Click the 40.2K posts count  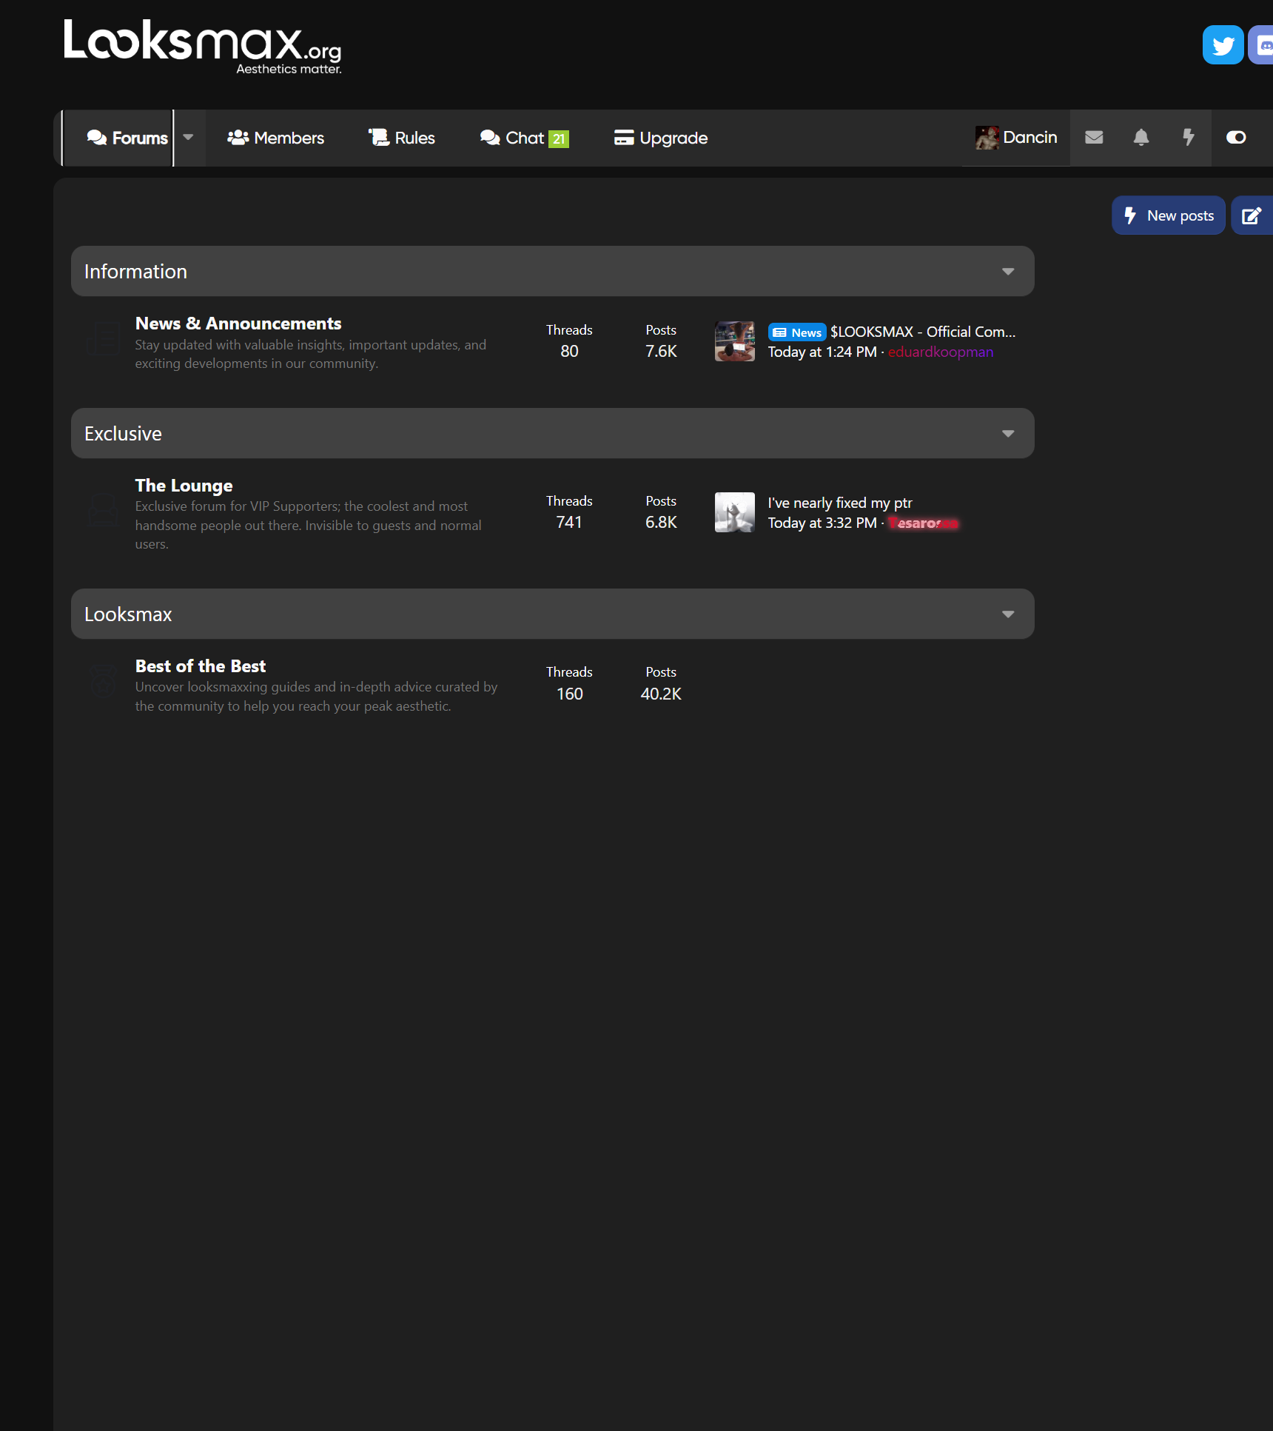661,694
